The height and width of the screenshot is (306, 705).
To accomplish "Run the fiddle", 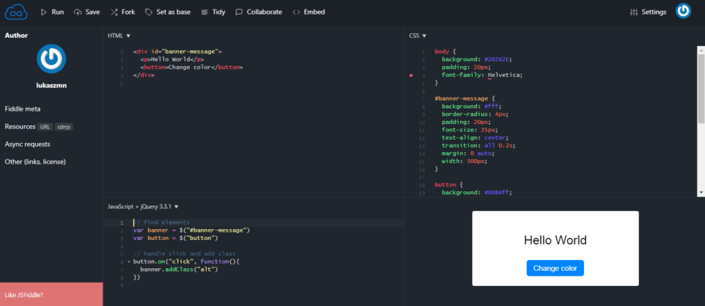I will point(52,12).
